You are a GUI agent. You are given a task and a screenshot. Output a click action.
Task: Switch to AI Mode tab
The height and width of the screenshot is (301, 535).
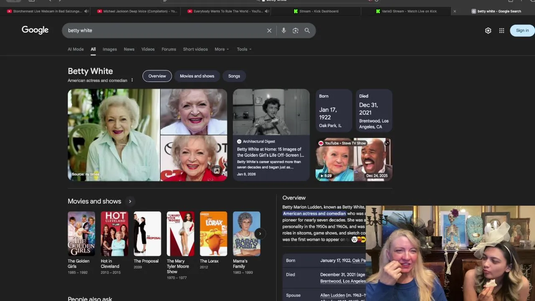pyautogui.click(x=76, y=49)
